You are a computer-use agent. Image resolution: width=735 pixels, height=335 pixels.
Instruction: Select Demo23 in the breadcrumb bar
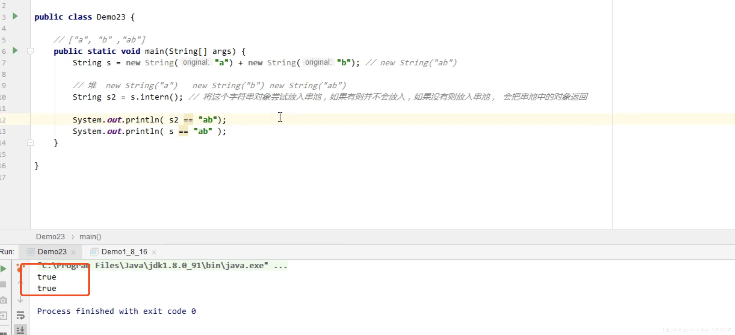50,237
